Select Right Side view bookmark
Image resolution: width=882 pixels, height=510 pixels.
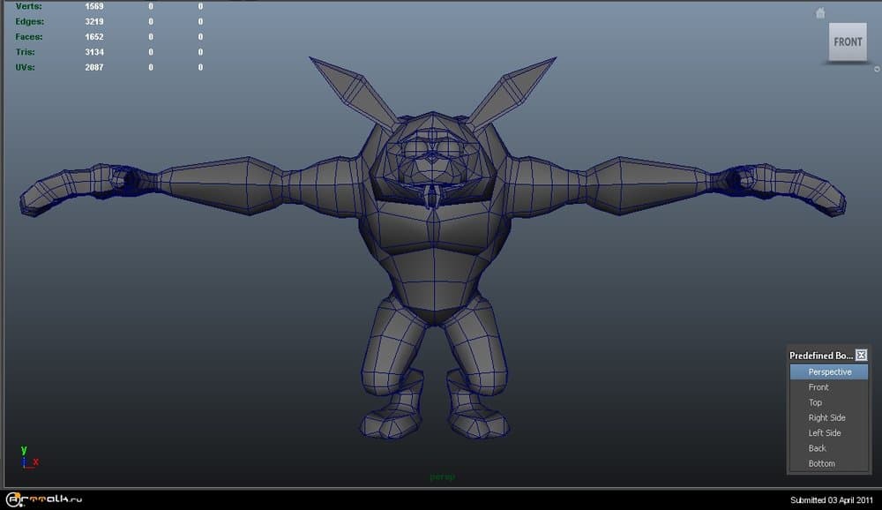[828, 417]
